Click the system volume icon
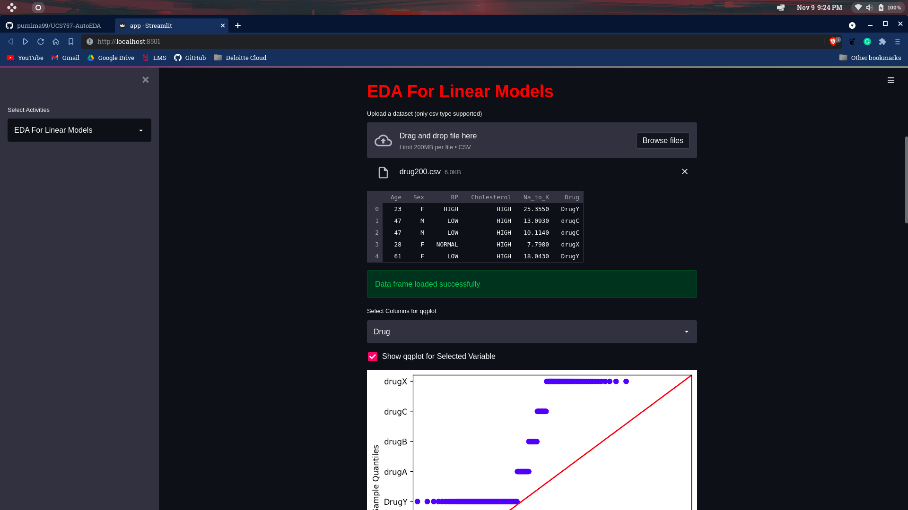The height and width of the screenshot is (510, 908). pos(869,8)
